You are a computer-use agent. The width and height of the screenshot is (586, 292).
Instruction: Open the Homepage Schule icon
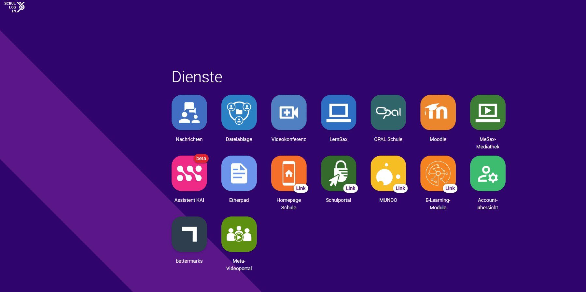click(289, 174)
